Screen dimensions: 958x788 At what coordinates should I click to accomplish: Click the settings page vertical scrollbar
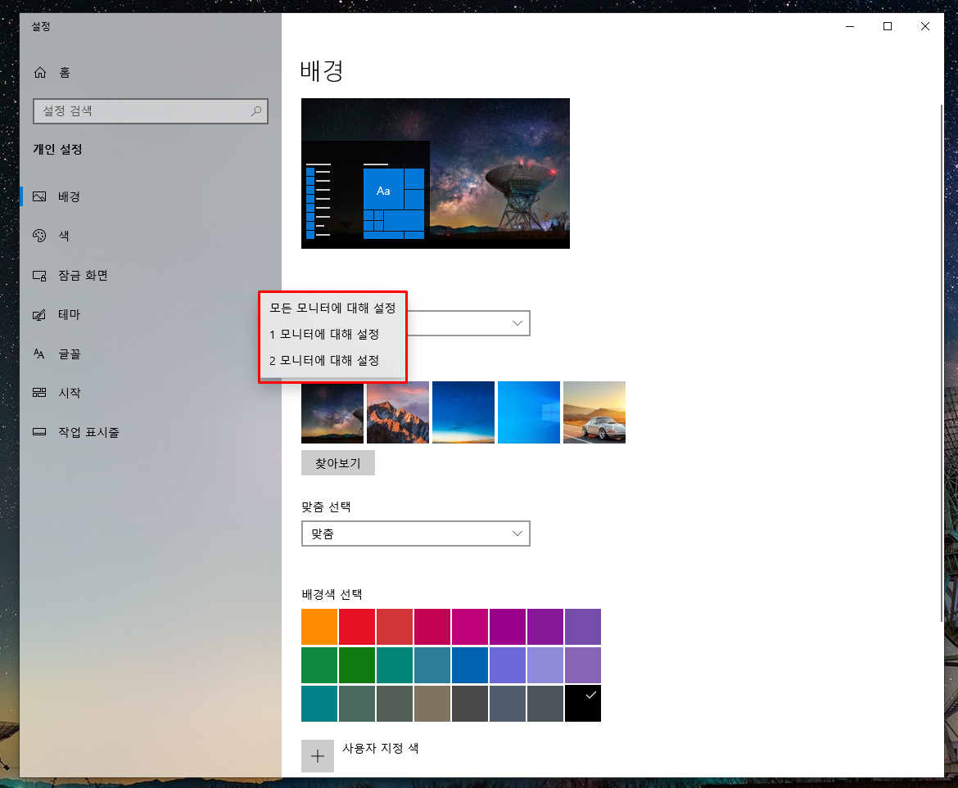(942, 363)
